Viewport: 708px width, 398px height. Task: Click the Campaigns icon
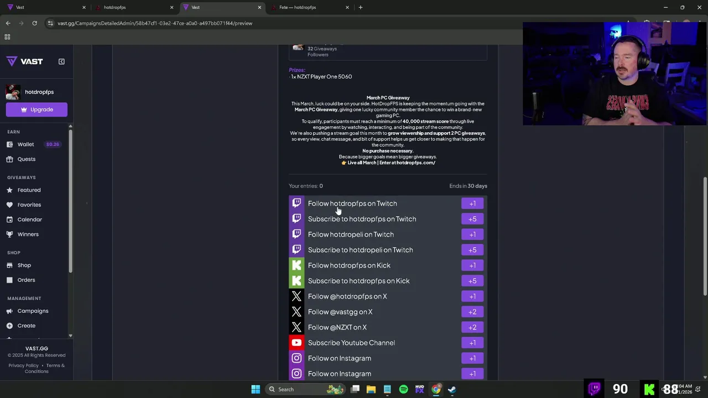(x=9, y=311)
